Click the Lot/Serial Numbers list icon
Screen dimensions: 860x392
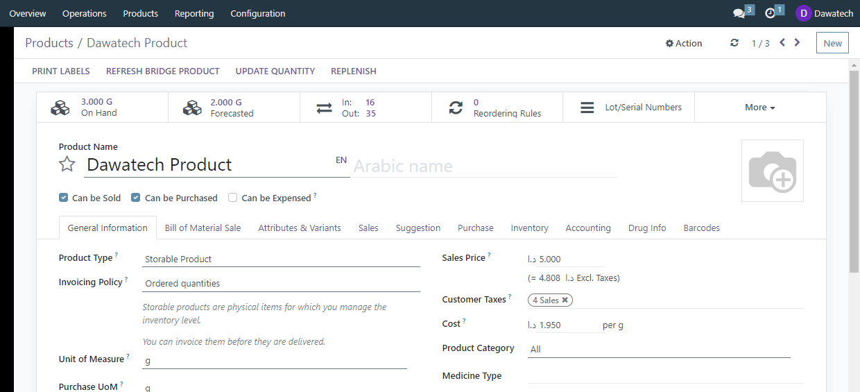click(587, 108)
